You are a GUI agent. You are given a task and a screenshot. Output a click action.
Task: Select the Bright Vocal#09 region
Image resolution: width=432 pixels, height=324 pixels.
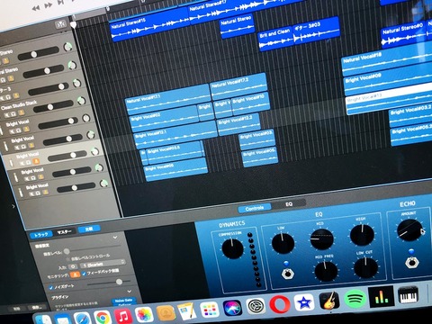click(388, 80)
